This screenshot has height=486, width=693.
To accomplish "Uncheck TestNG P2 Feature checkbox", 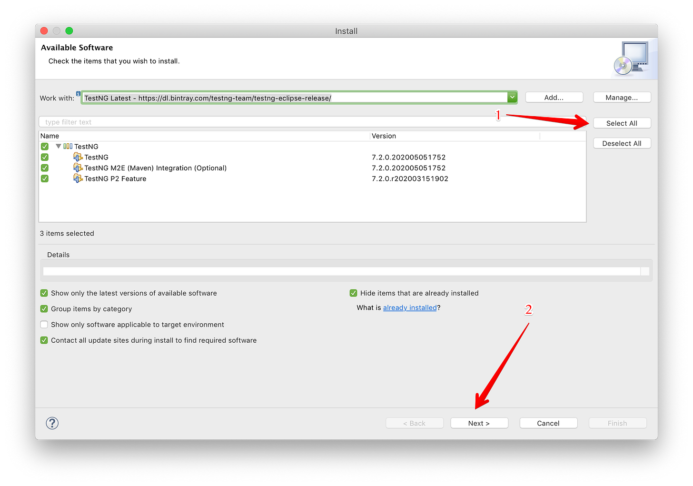I will pyautogui.click(x=45, y=179).
